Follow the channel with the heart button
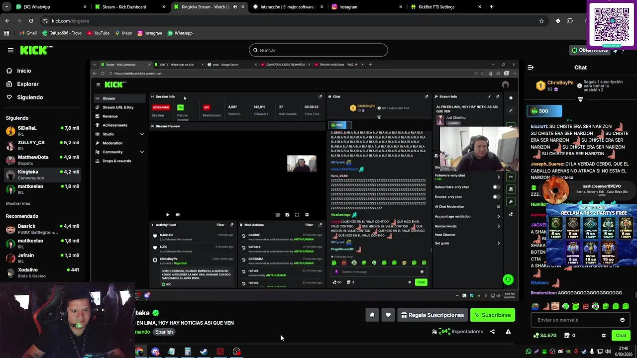This screenshot has width=637, height=358. point(388,315)
